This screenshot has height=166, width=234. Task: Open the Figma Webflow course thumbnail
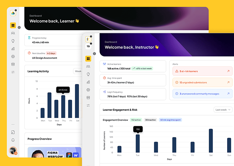55,152
